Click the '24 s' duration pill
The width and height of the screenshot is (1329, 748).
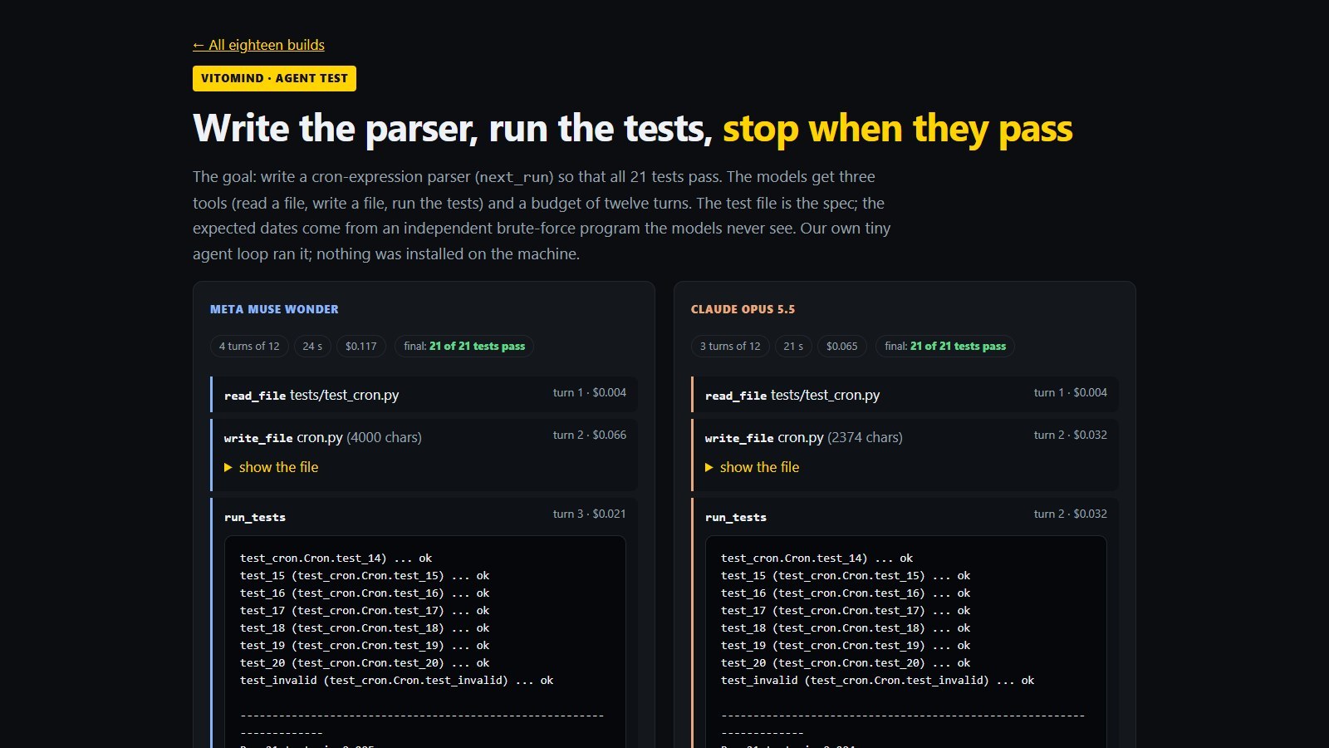point(312,346)
